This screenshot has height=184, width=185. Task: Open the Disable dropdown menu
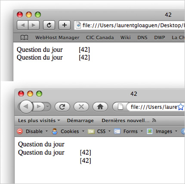[46, 131]
